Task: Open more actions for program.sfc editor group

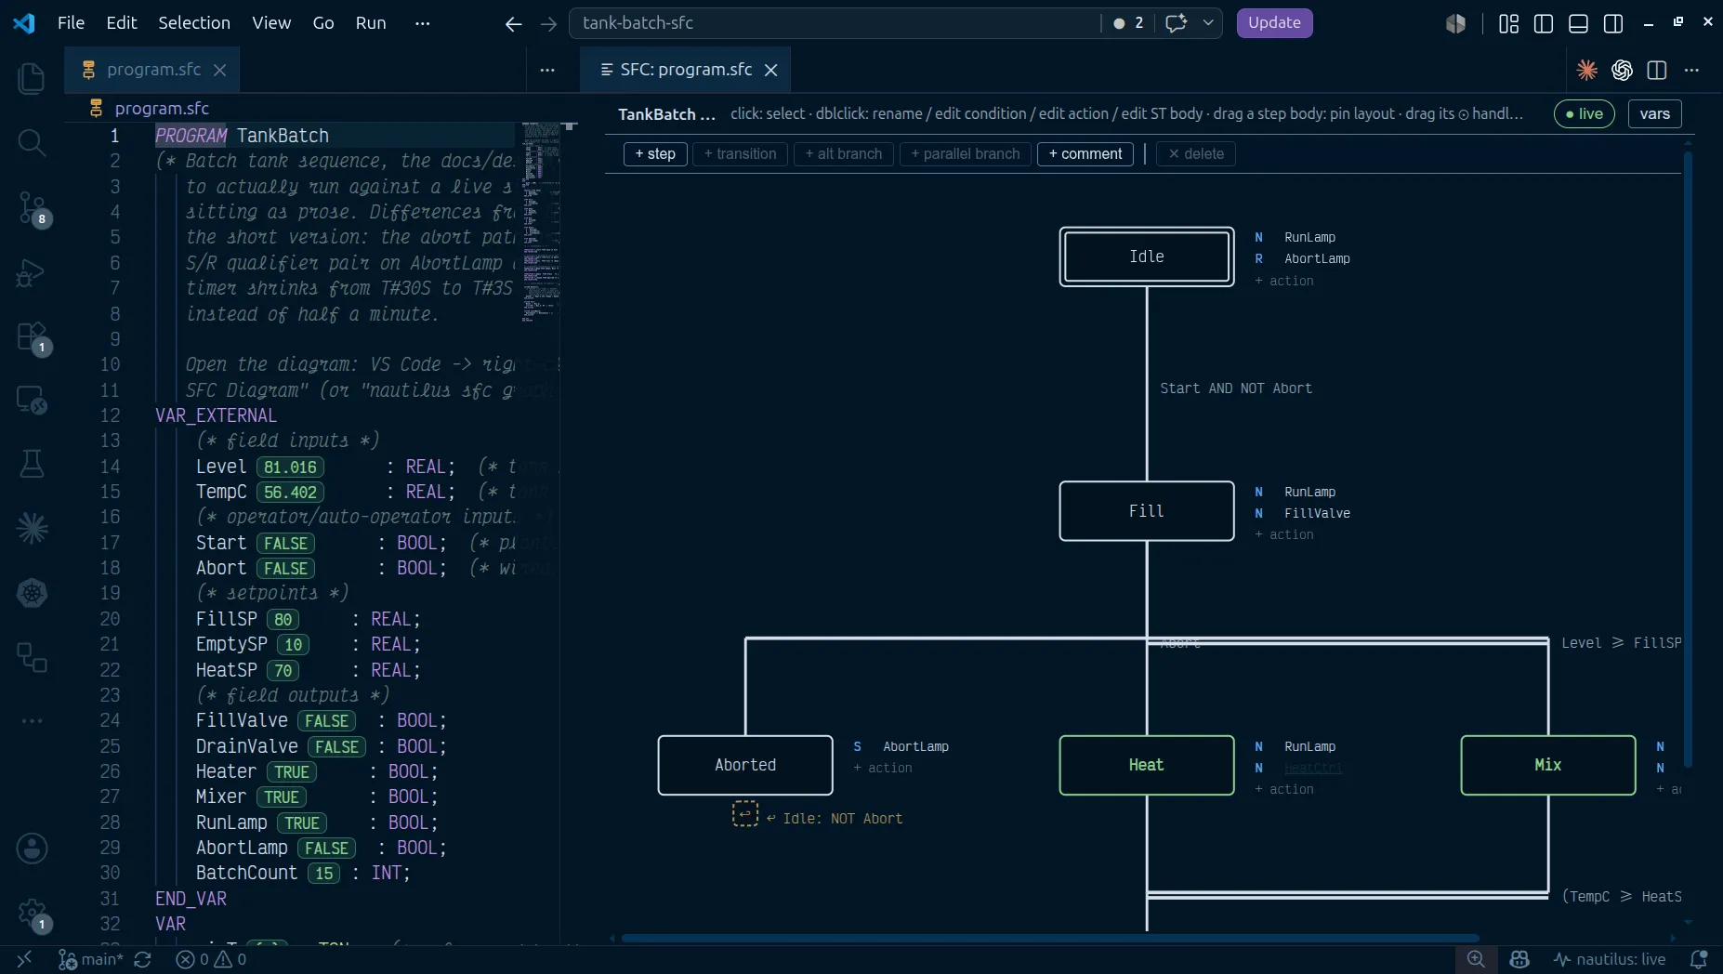Action: pos(547,70)
